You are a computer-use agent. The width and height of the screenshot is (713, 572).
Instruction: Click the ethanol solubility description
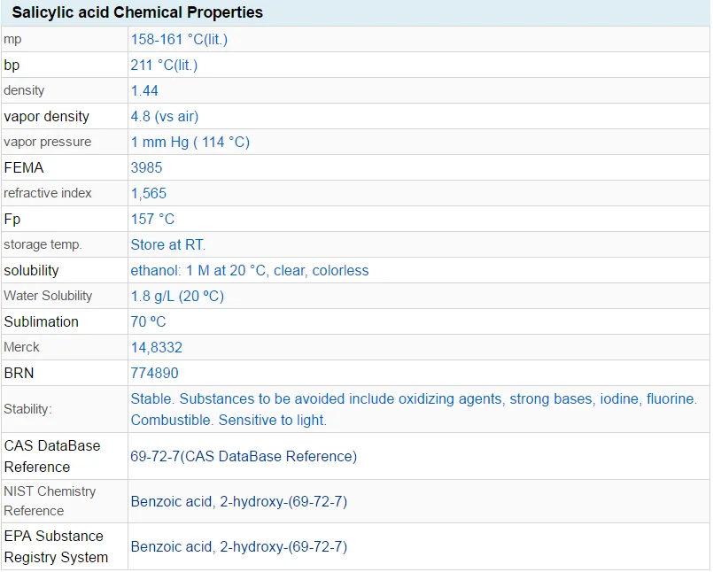pyautogui.click(x=249, y=270)
